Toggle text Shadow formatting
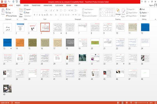The height and width of the screenshot is (104, 157). click(x=42, y=15)
